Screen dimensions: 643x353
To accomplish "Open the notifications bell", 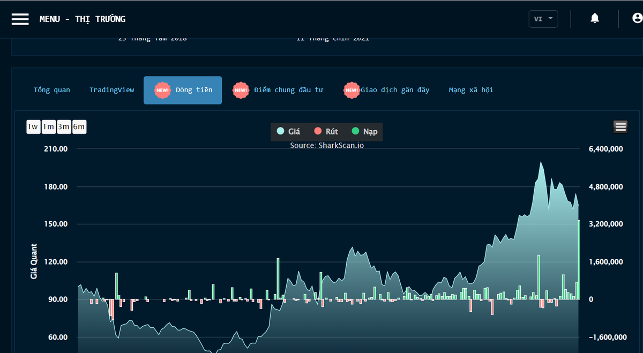I will (595, 19).
